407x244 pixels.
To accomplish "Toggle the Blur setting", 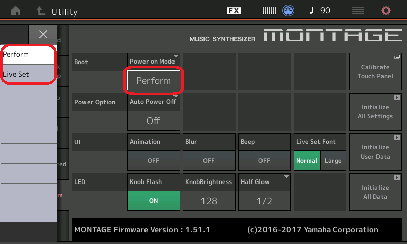I will [x=209, y=160].
